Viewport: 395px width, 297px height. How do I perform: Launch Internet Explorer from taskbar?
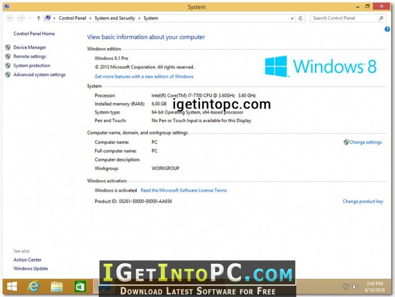tap(33, 286)
